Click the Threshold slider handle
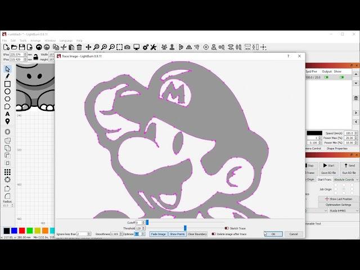Screen dimensions: 360x270 click(x=185, y=228)
